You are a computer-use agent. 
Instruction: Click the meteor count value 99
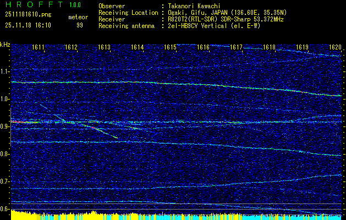coord(79,25)
